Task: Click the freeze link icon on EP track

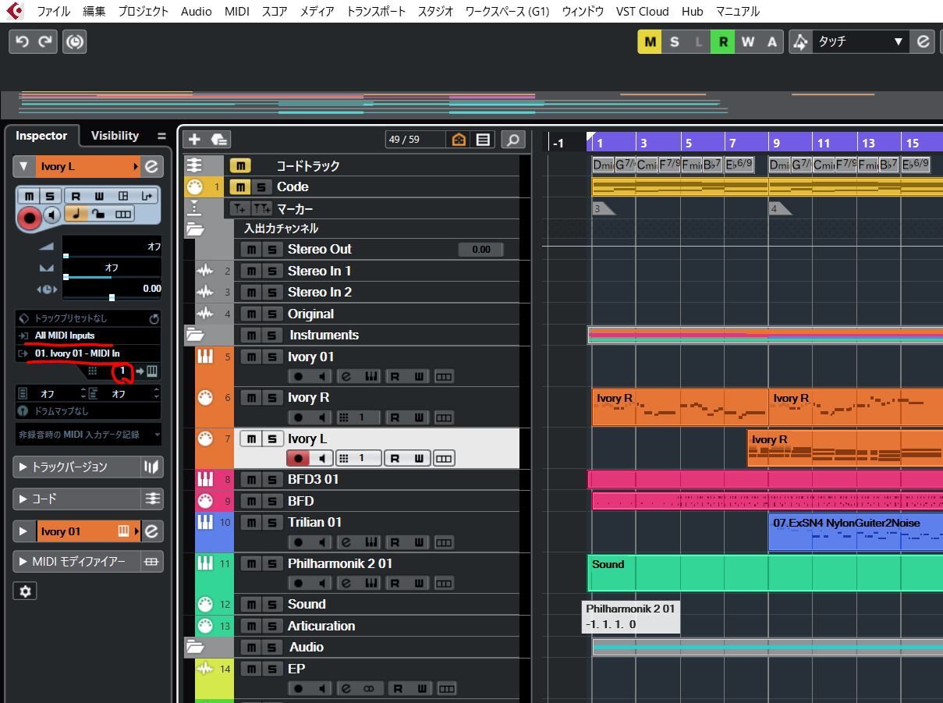Action: click(370, 688)
